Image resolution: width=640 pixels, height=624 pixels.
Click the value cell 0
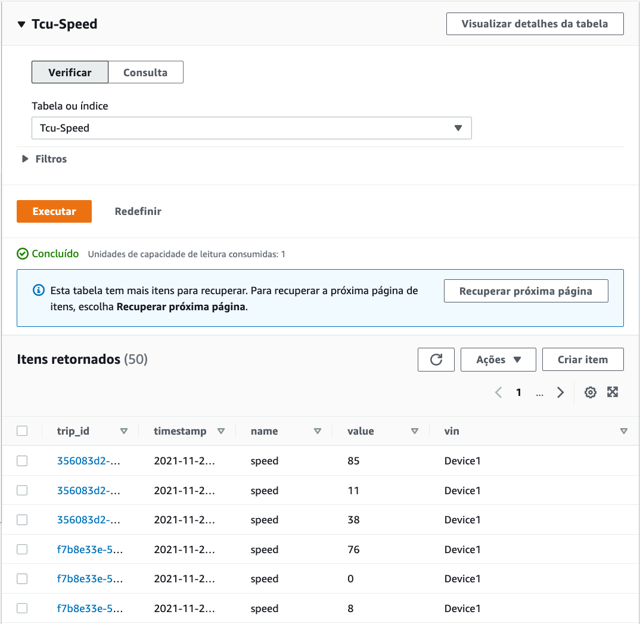click(350, 579)
